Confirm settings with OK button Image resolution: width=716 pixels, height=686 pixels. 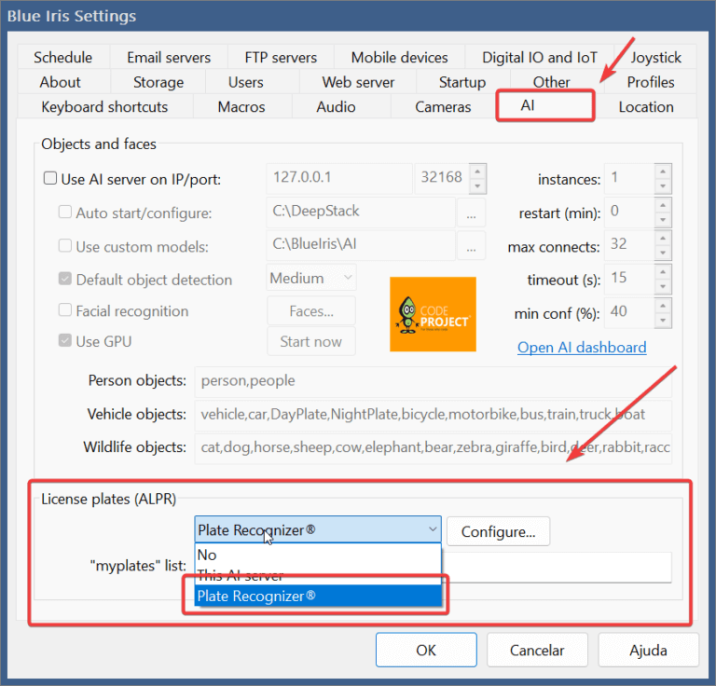426,650
